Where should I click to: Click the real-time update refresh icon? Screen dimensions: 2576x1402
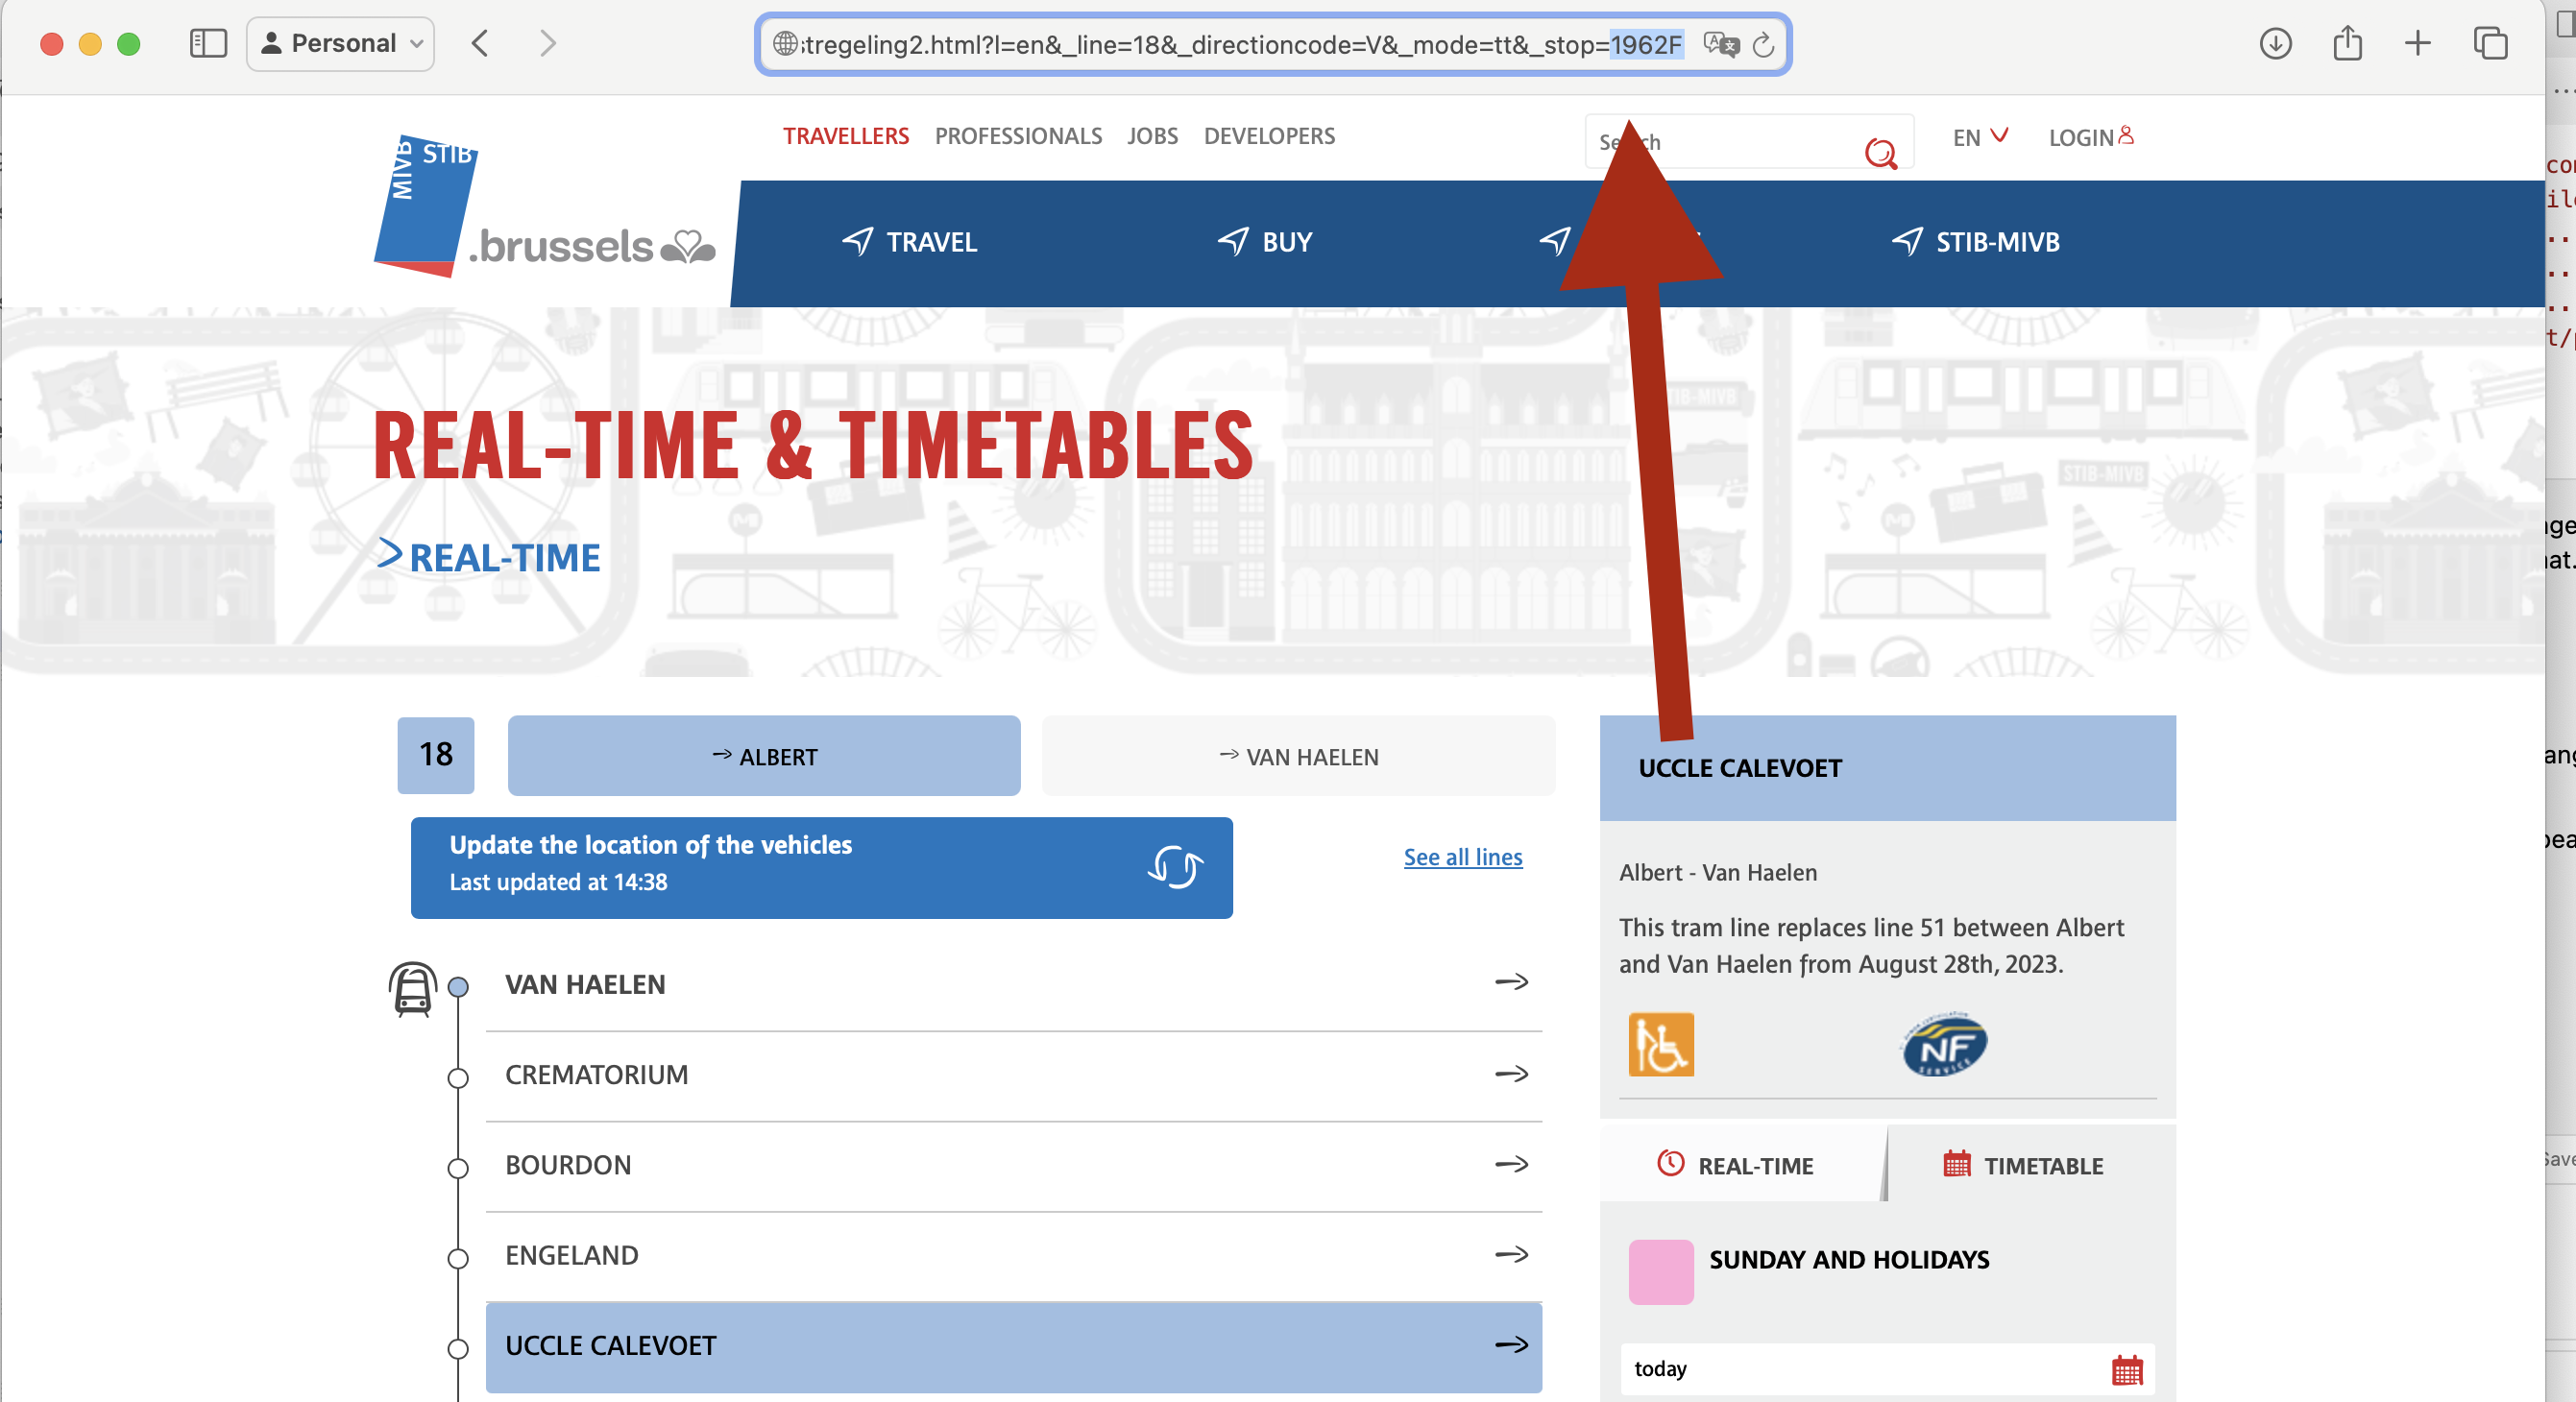[1176, 863]
